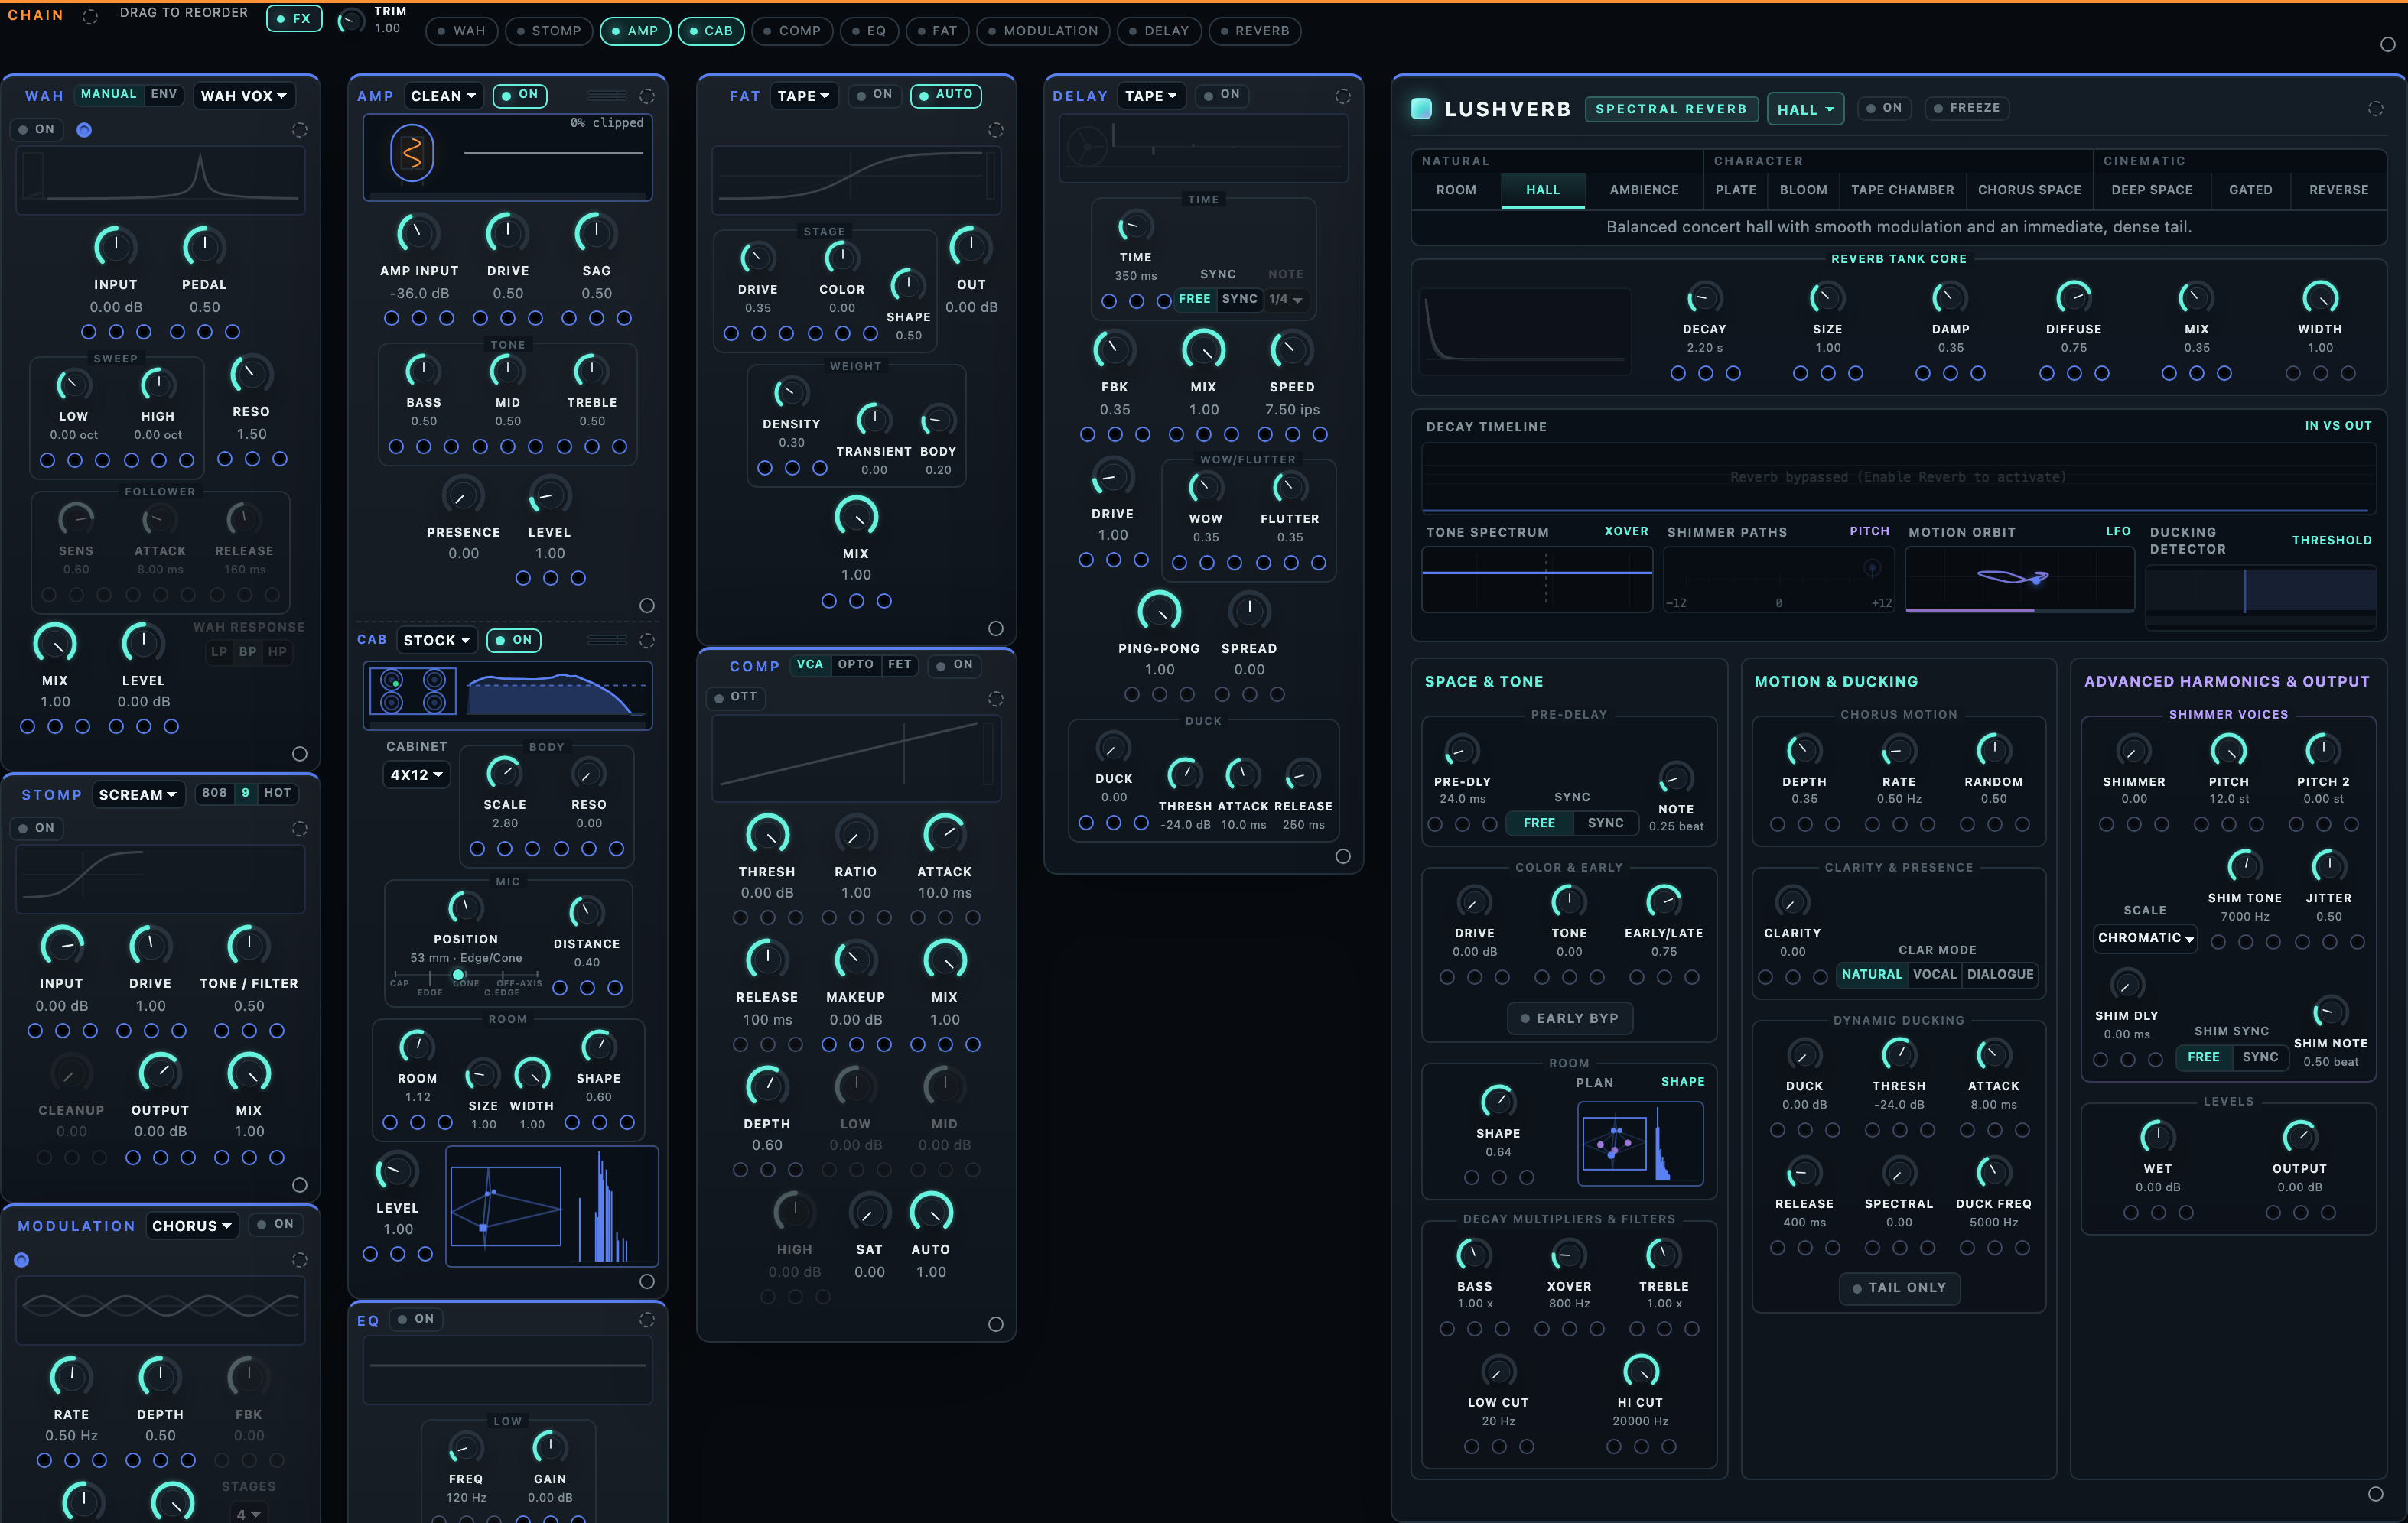Open the CHROMATIC scale dropdown

point(2145,937)
